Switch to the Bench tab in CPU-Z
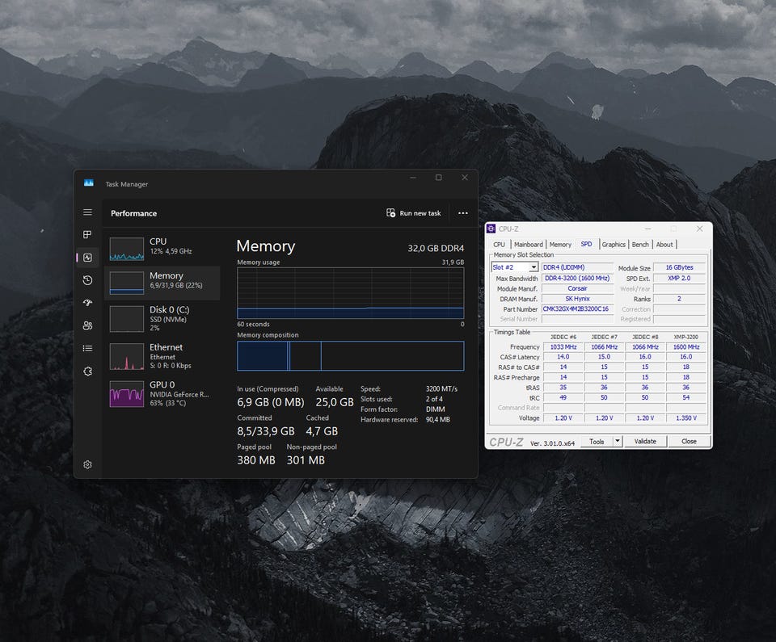 pyautogui.click(x=640, y=245)
